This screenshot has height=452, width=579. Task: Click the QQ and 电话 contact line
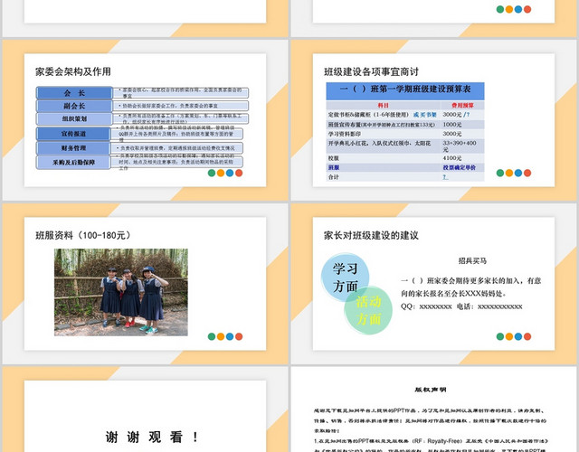pos(461,306)
